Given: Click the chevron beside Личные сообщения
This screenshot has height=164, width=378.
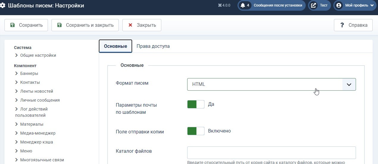Looking at the screenshot, I should (x=17, y=100).
